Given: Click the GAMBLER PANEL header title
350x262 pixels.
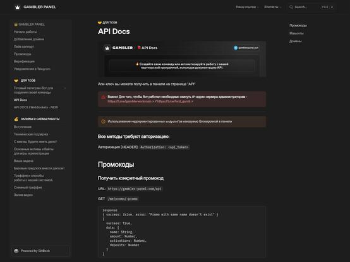Looking at the screenshot, I should (40, 7).
